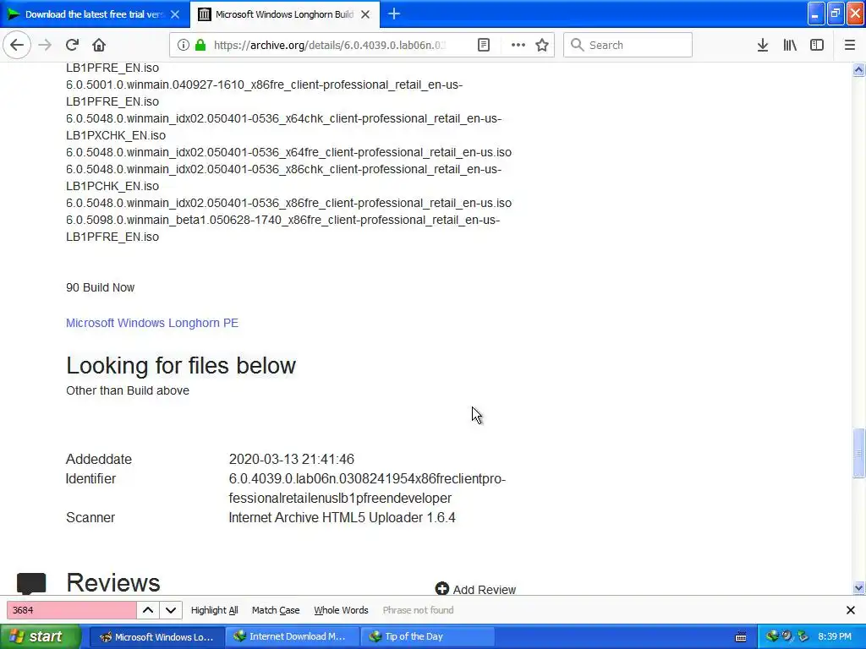Screen dimensions: 866x649
Task: Toggle Whole Words in find bar
Action: coord(341,610)
